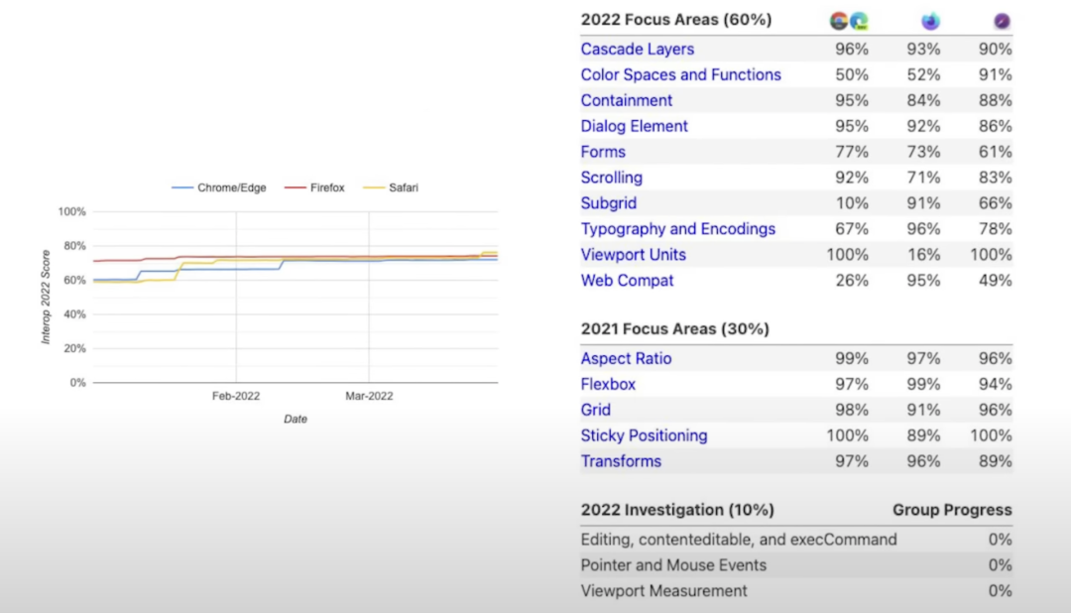Open the Scrolling focus area link
This screenshot has width=1071, height=613.
pyautogui.click(x=611, y=178)
